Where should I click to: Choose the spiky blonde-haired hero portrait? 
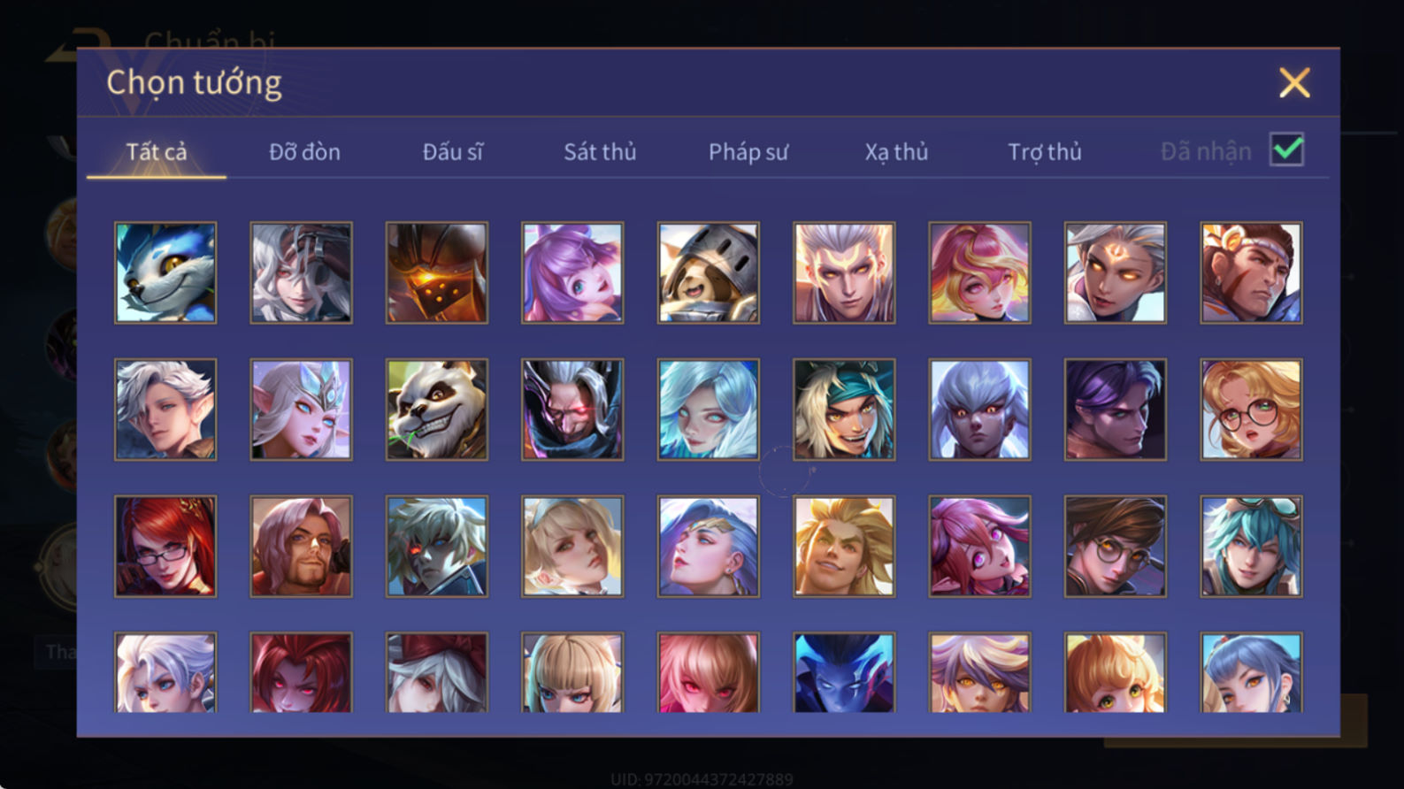pyautogui.click(x=844, y=546)
